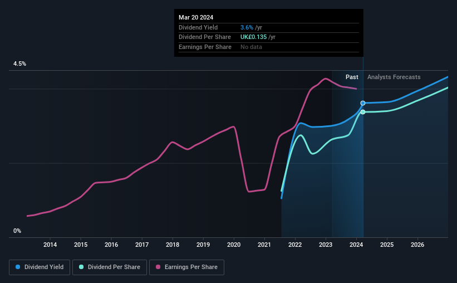Screen dimensions: 457x283
Task: Click the 4.5% y-axis label
Action: (x=20, y=64)
